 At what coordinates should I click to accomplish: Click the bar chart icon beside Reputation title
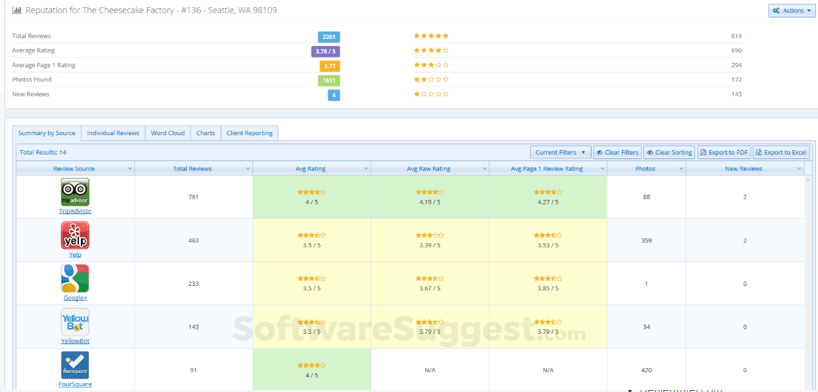[x=17, y=10]
